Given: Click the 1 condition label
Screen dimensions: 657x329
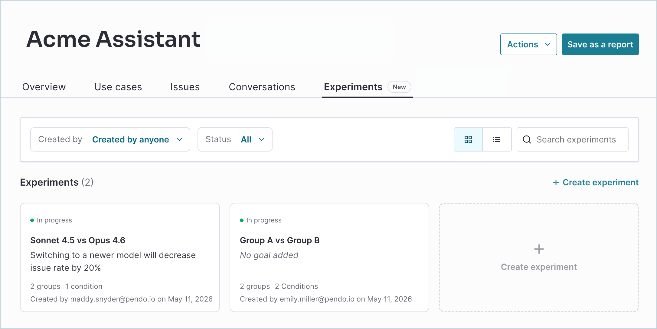Looking at the screenshot, I should [x=84, y=286].
